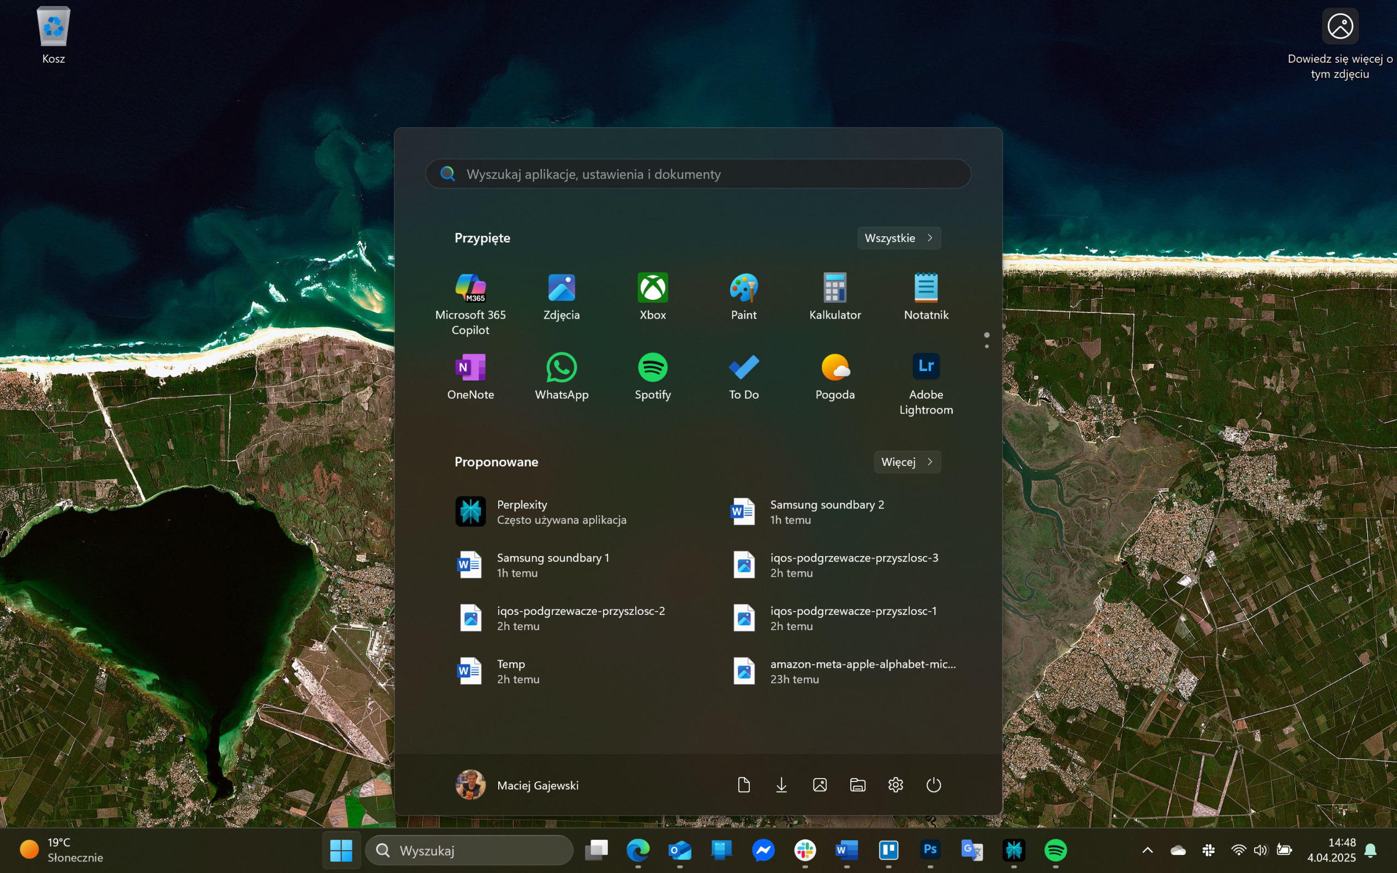Viewport: 1397px width, 873px height.
Task: Open Photoshop on the taskbar
Action: tap(930, 850)
